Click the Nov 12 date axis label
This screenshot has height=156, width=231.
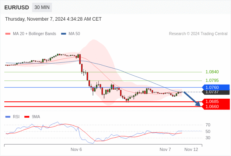point(191,149)
